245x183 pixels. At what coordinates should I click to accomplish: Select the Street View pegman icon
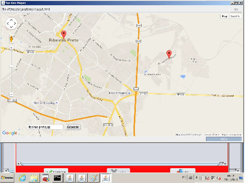point(11,39)
